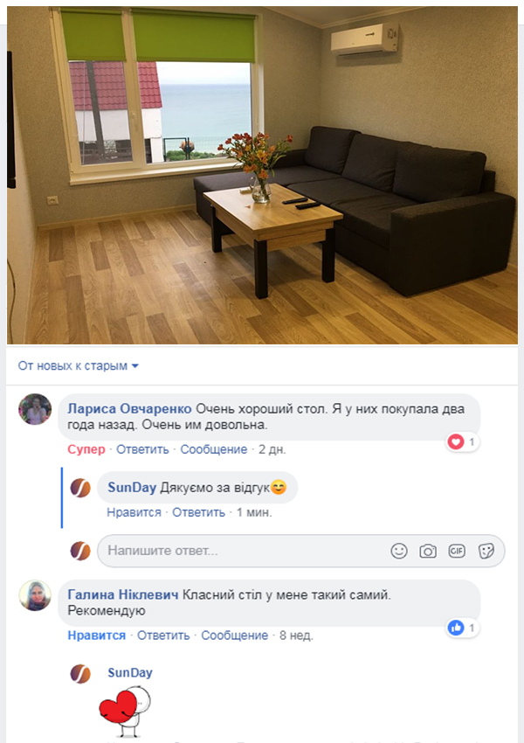
Task: Toggle Нравится on Галина Ніклевич's comment
Action: [97, 635]
